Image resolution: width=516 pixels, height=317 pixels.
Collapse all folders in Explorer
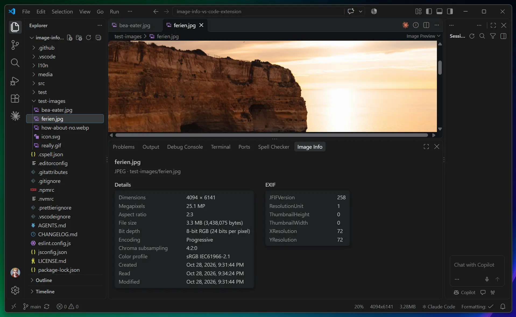[x=98, y=38]
